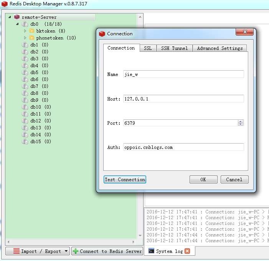The image size is (269, 261).
Task: Click the Host input field
Action: [x=183, y=99]
